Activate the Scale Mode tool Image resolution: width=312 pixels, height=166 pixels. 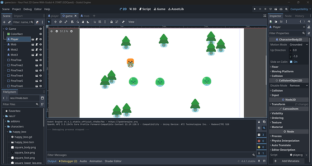66,22
